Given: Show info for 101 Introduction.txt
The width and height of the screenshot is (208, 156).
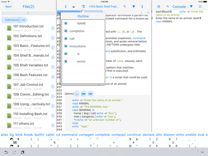Looking at the screenshot, I should click(x=53, y=28).
